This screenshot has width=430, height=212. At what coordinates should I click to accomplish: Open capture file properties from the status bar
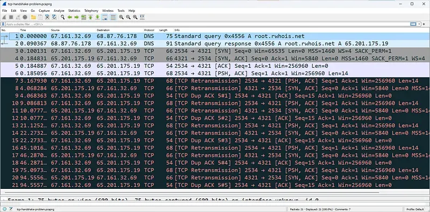11,209
